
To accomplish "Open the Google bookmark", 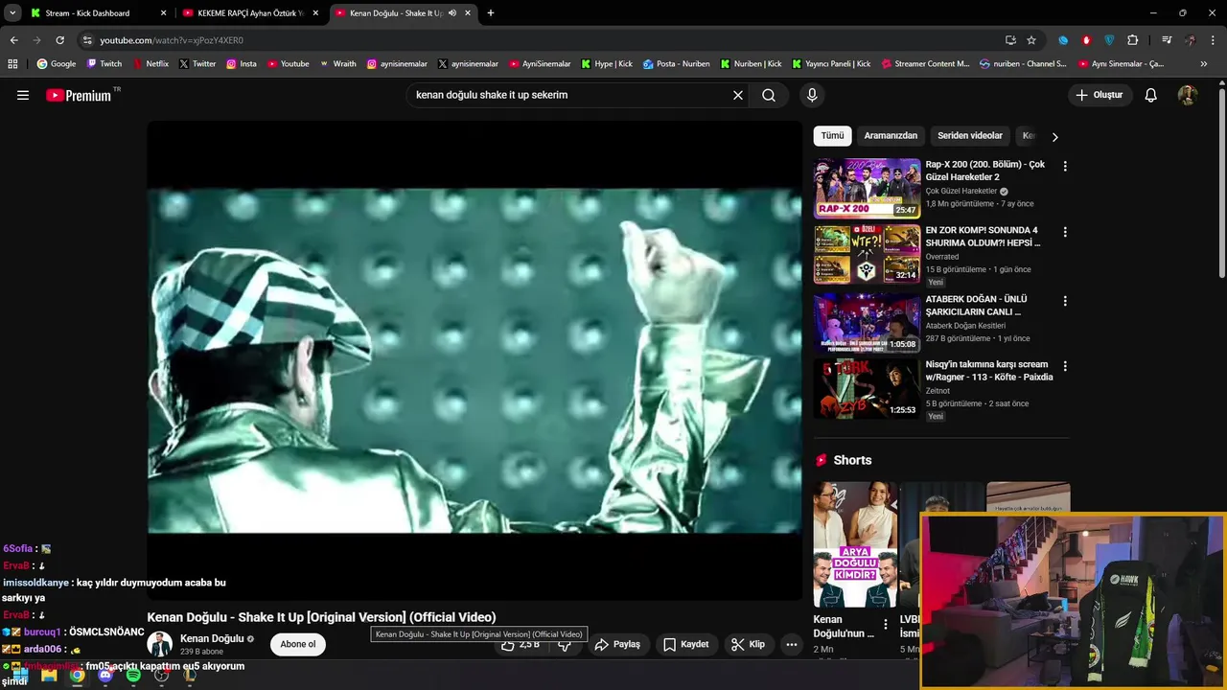I will [x=57, y=64].
